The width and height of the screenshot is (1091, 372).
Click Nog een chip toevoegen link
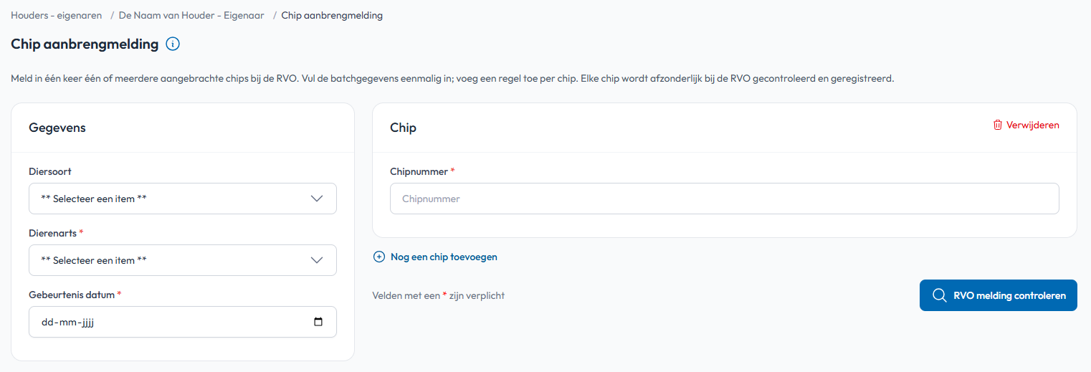click(x=444, y=257)
